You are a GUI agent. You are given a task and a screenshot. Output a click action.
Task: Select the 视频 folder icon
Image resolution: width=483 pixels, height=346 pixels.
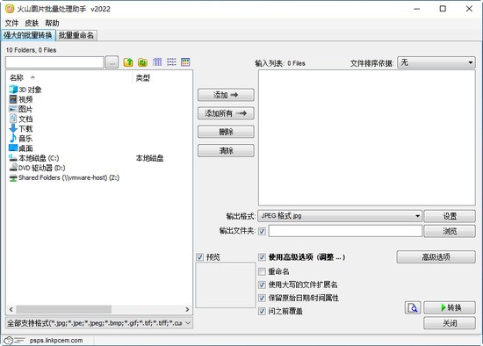[x=13, y=99]
